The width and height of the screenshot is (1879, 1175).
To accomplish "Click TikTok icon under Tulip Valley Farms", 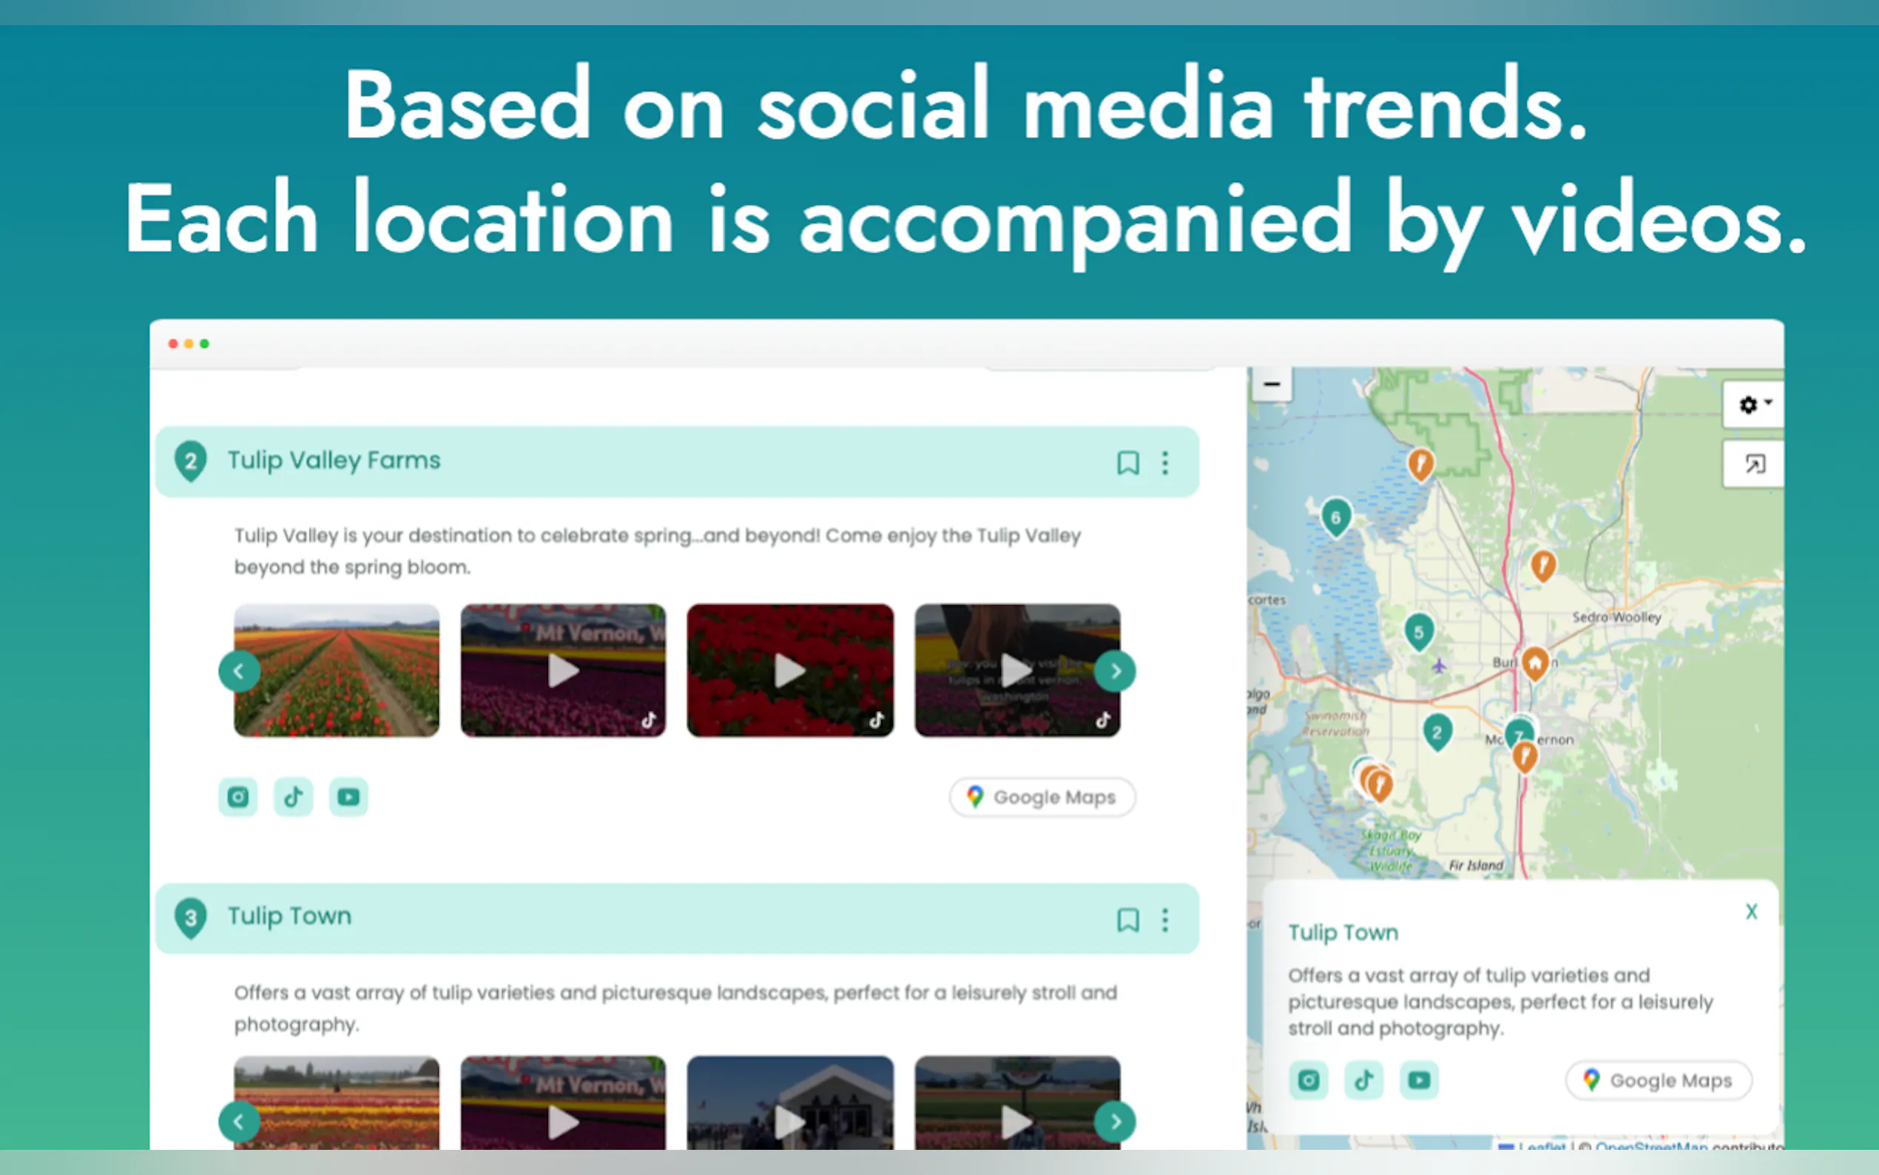I will [x=293, y=798].
